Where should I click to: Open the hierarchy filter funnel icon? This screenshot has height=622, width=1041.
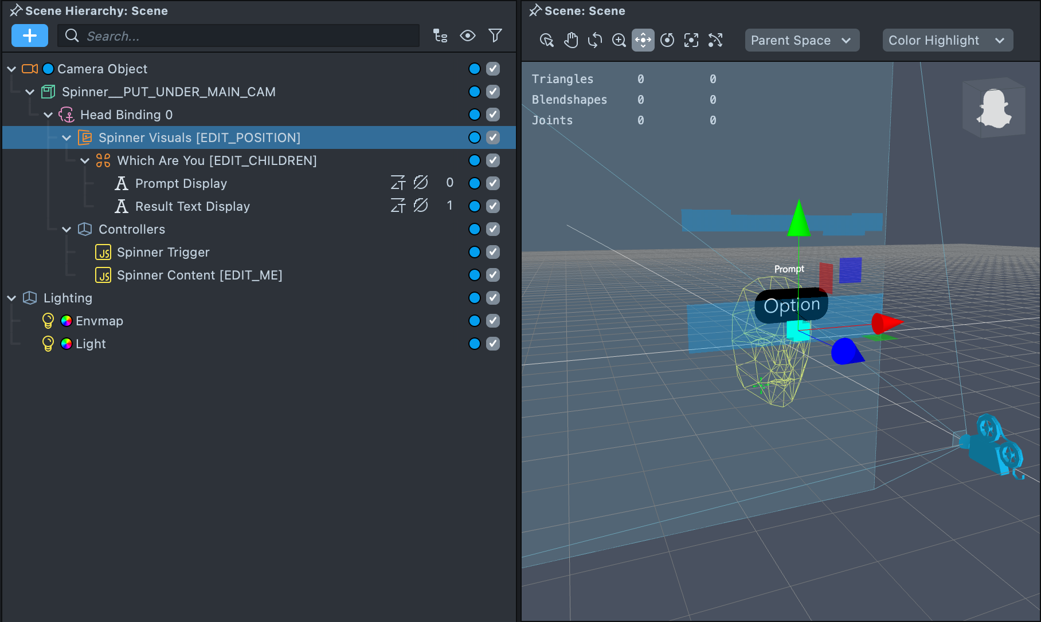point(495,36)
